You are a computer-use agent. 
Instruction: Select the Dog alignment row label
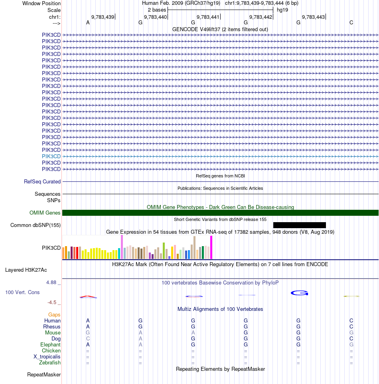pyautogui.click(x=56, y=339)
